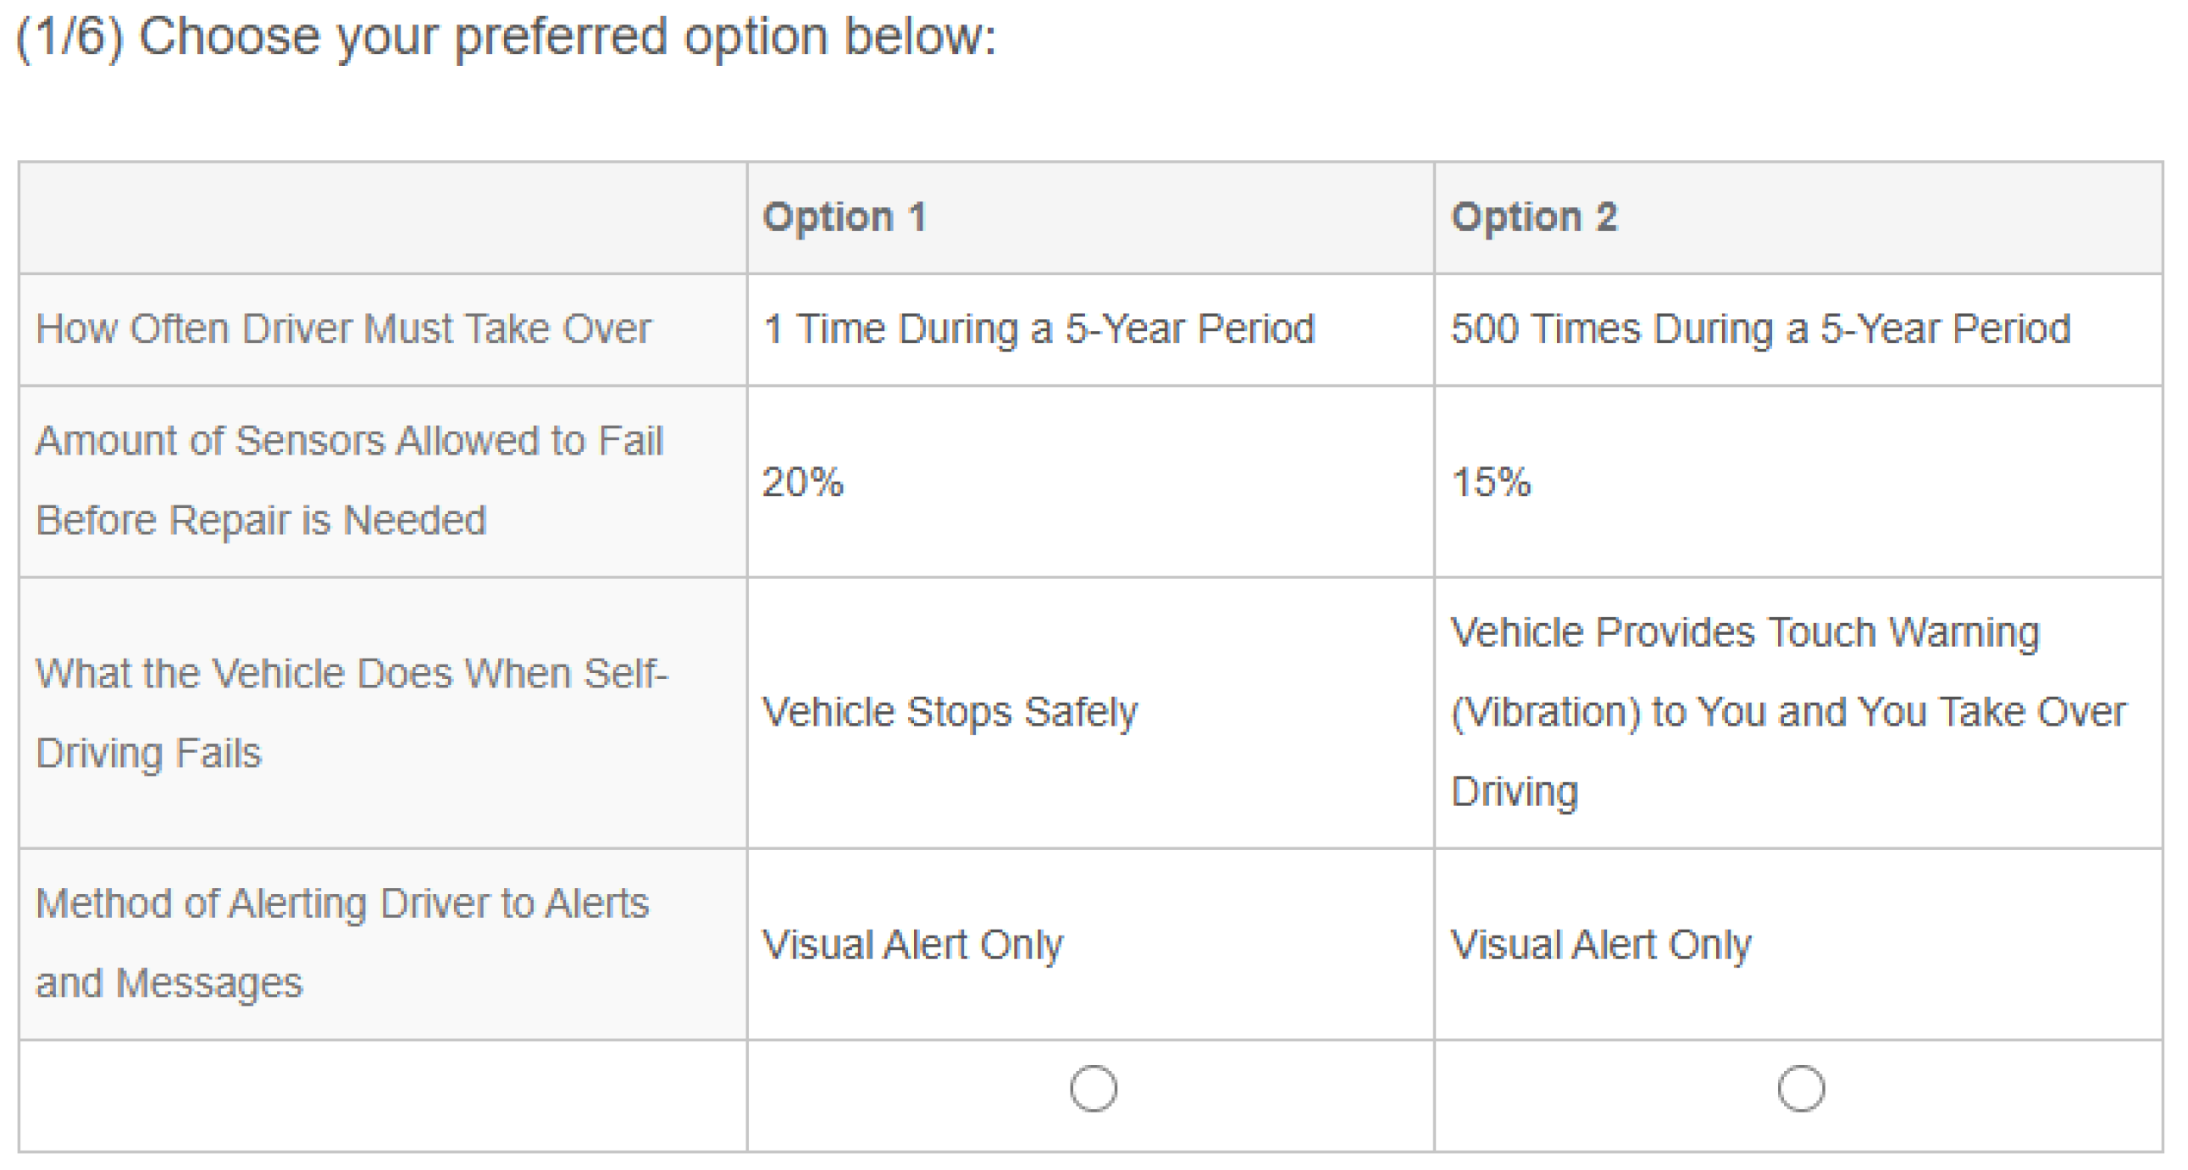The image size is (2188, 1170).
Task: Click '1 Time During a 5-Year Period' cell
Action: (1038, 329)
